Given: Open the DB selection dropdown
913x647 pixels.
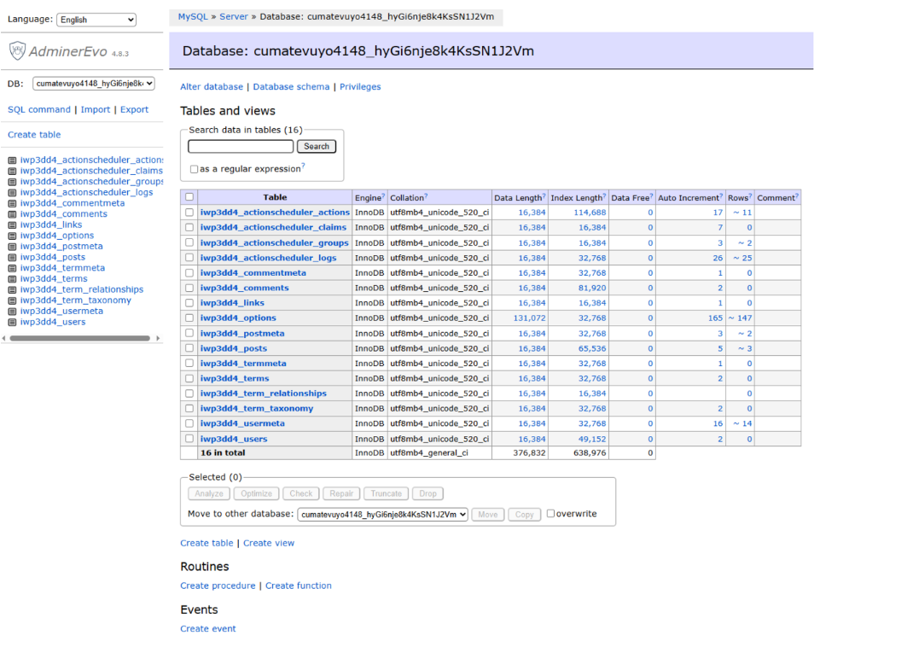Looking at the screenshot, I should click(x=94, y=84).
